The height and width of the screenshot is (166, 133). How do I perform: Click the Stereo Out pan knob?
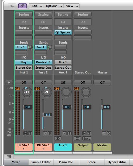pyautogui.click(x=86, y=92)
